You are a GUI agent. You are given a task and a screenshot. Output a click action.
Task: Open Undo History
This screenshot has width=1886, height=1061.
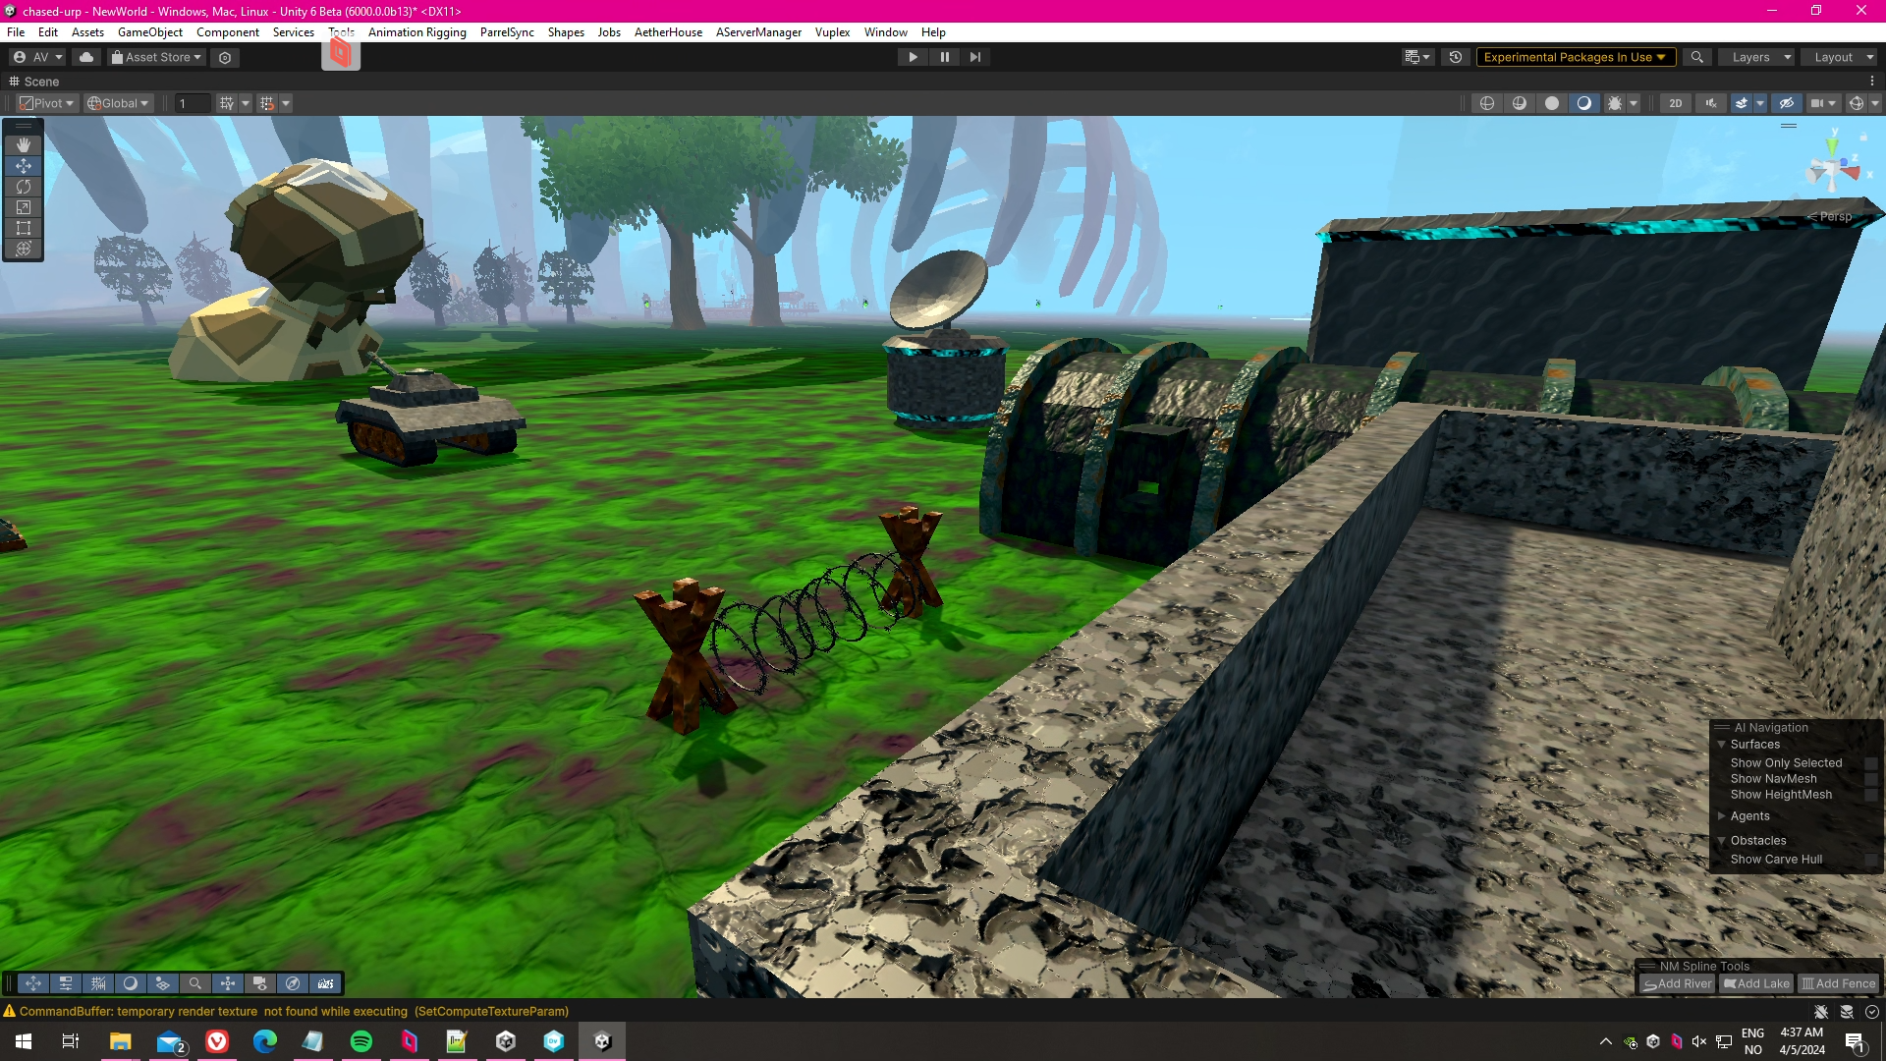click(x=1456, y=57)
